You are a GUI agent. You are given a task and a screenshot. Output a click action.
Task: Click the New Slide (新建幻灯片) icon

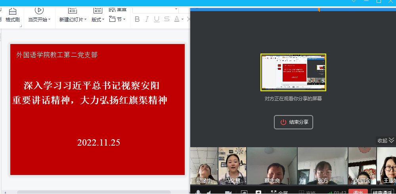click(x=73, y=10)
